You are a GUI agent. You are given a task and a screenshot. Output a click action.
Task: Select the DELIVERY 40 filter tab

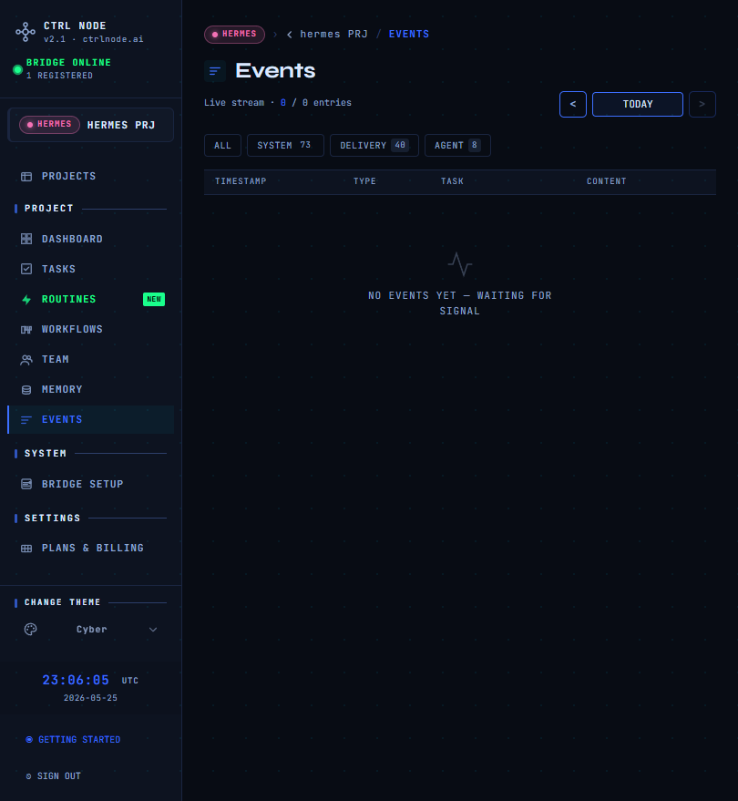(374, 146)
